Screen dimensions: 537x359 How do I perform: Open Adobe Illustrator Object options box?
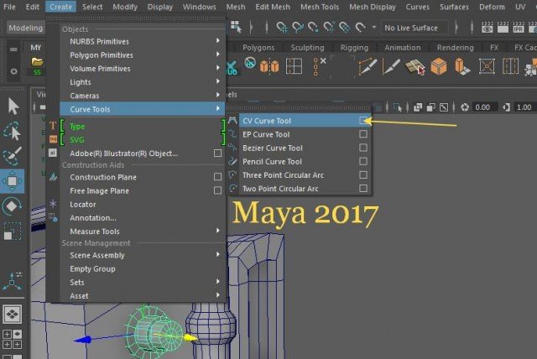tap(217, 153)
